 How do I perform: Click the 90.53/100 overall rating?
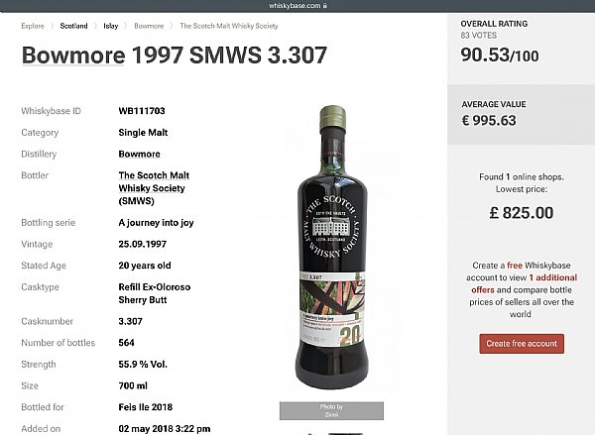[x=500, y=54]
